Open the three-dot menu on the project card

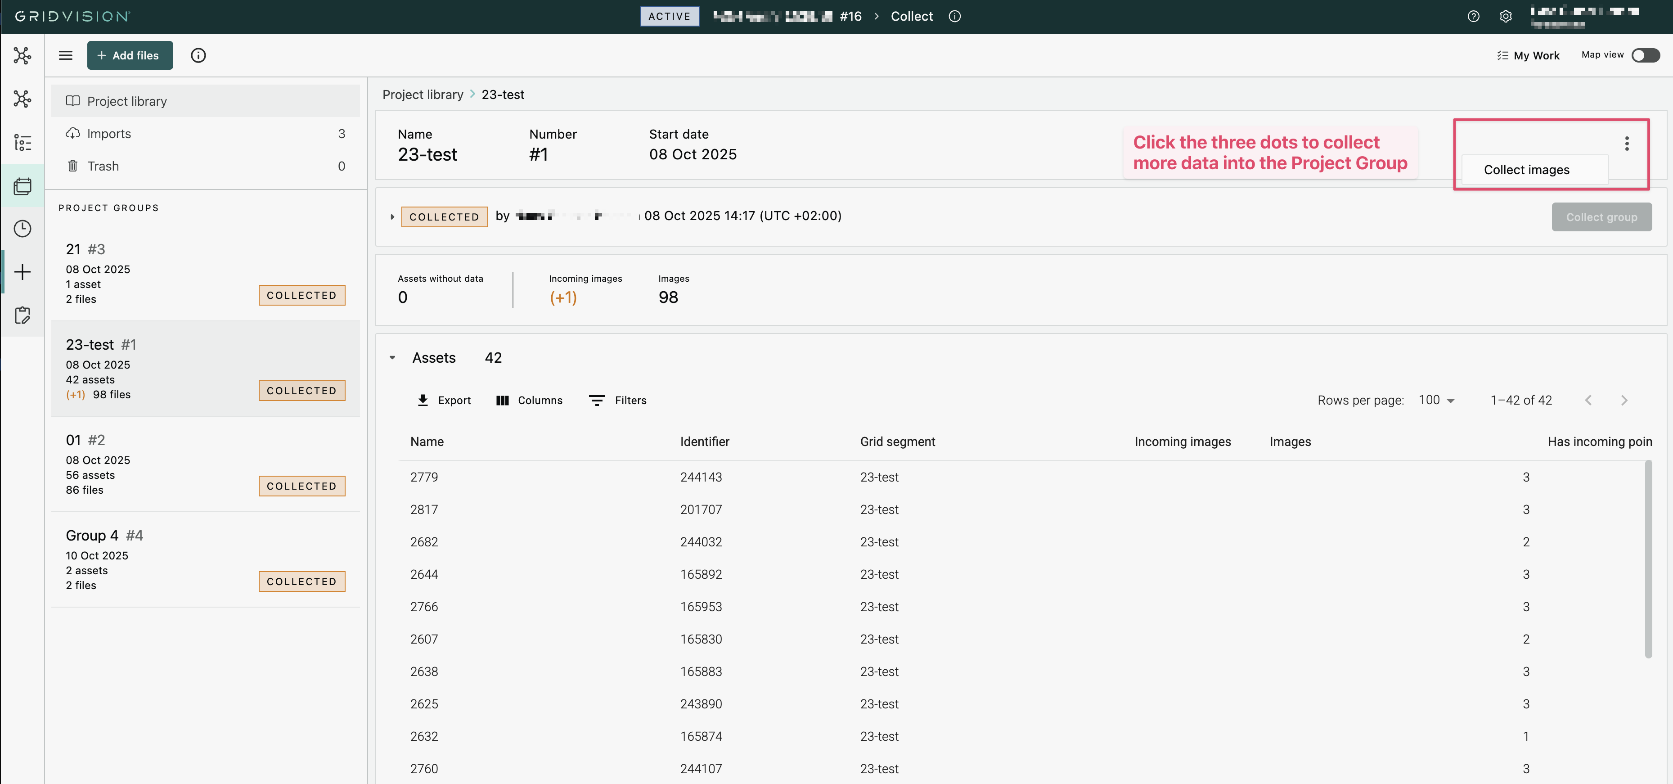coord(1627,143)
